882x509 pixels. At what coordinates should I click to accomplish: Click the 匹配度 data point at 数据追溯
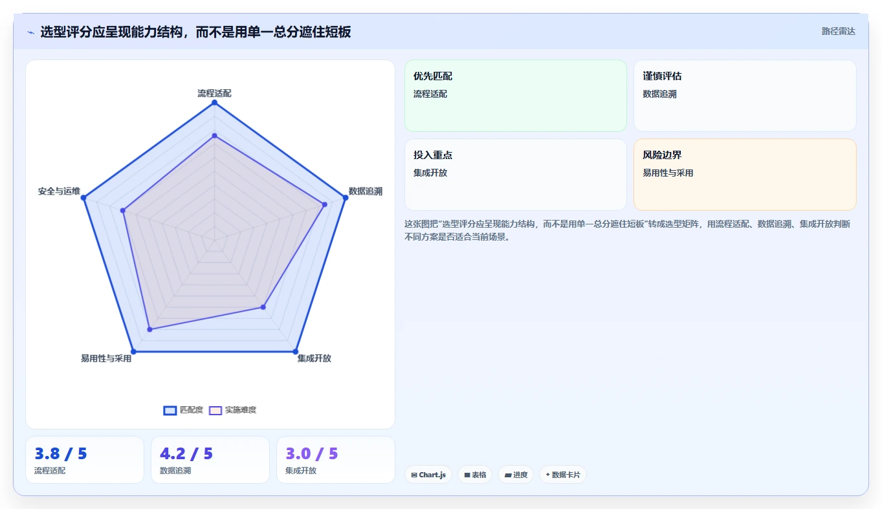(346, 198)
